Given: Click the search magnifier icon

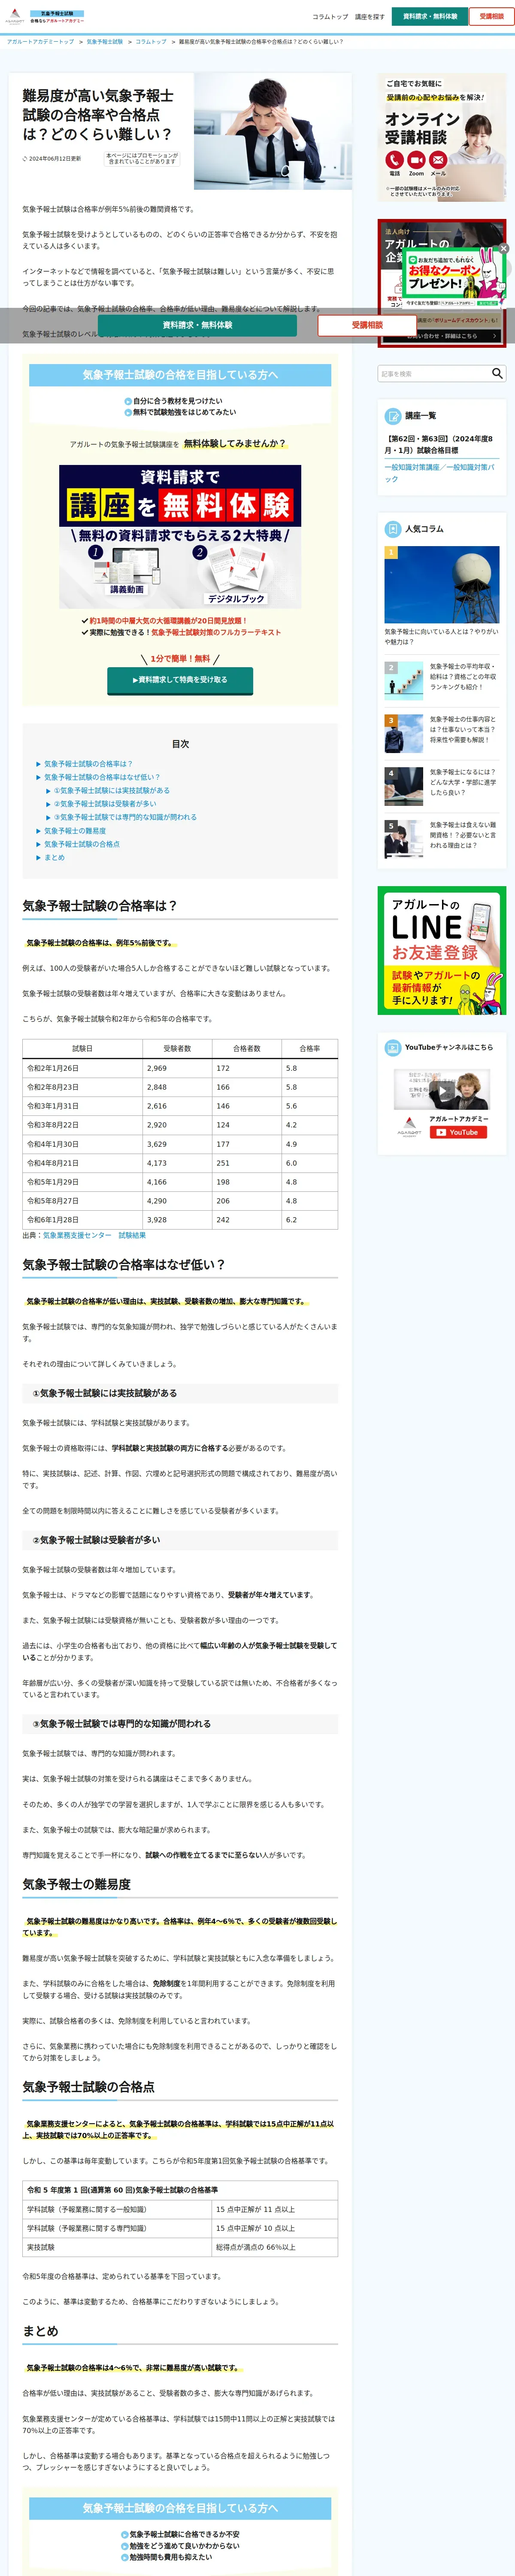Looking at the screenshot, I should tap(497, 373).
